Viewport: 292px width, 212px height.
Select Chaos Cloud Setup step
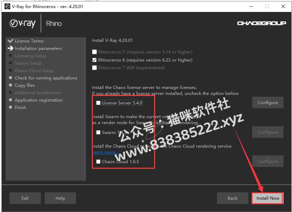pos(34,71)
